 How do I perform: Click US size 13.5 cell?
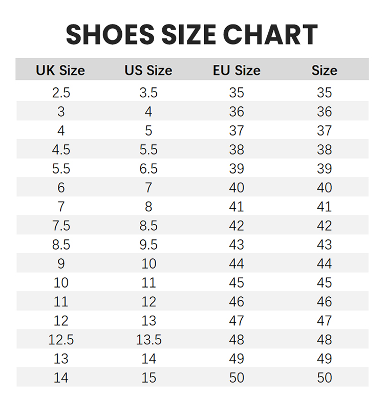pos(148,340)
